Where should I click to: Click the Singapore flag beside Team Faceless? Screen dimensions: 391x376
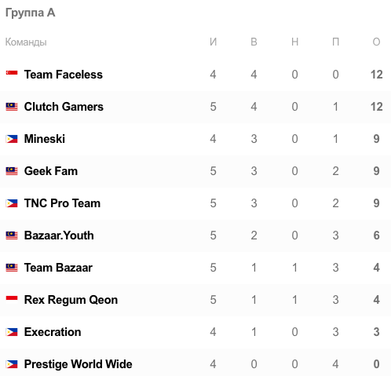click(12, 73)
